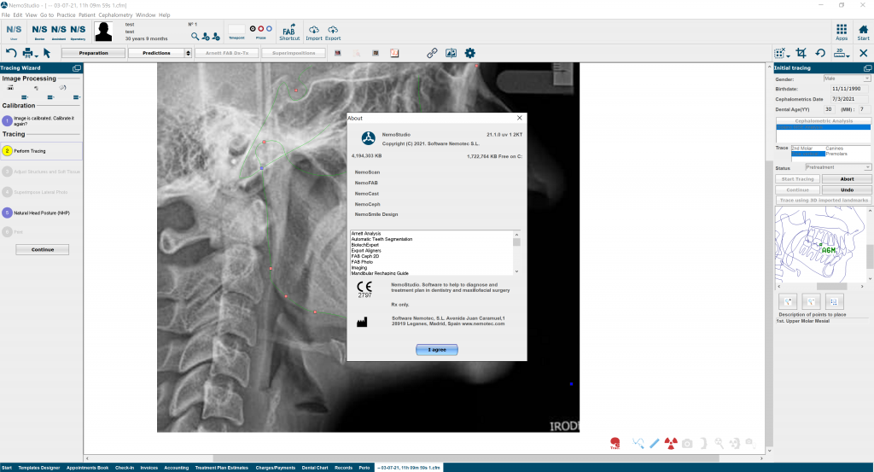Select the crop tool icon
This screenshot has width=874, height=472.
pos(801,53)
